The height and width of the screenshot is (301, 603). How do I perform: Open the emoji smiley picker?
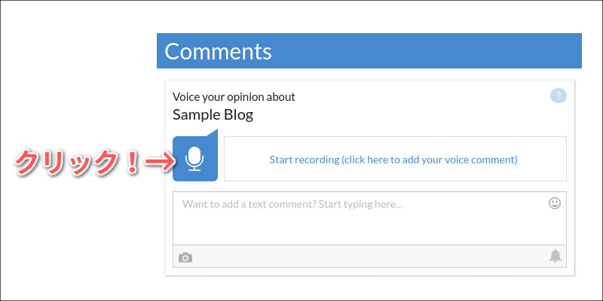point(555,203)
